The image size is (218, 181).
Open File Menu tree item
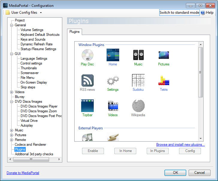tap(27, 78)
